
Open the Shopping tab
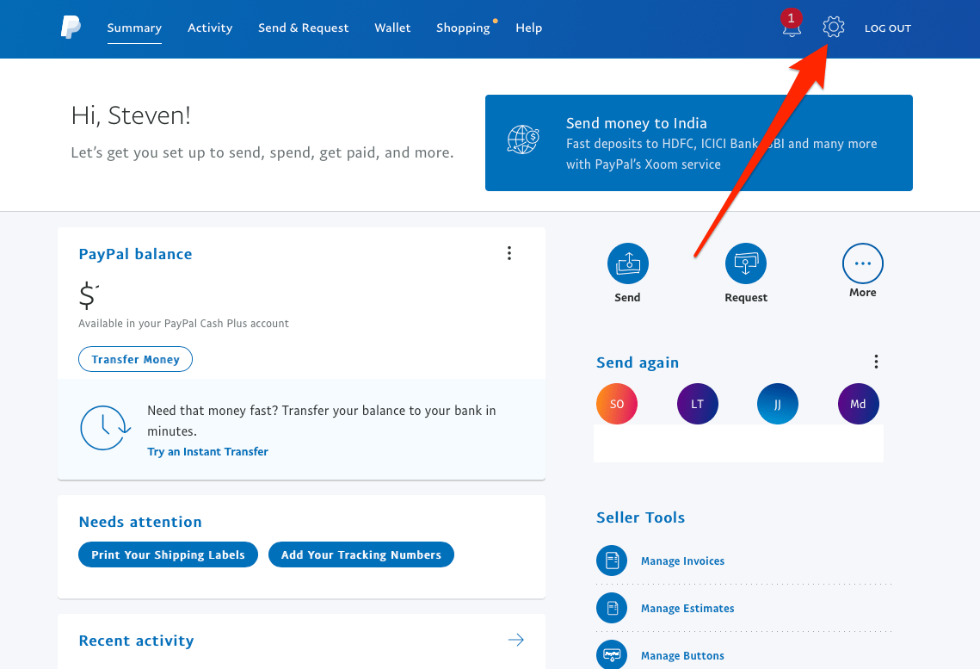click(463, 28)
